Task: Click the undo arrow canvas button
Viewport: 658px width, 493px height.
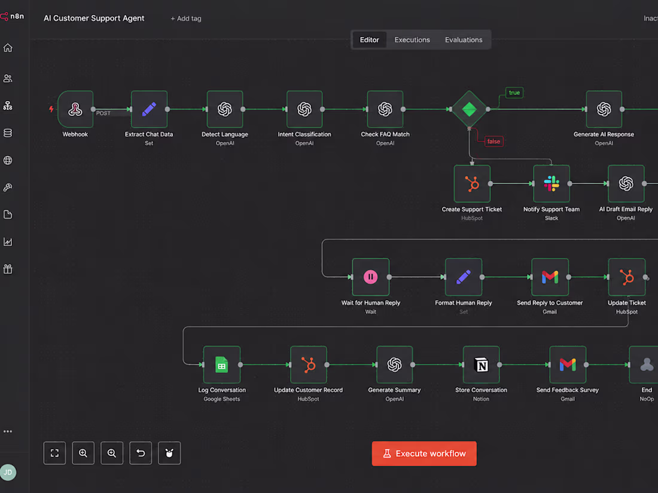Action: (141, 453)
